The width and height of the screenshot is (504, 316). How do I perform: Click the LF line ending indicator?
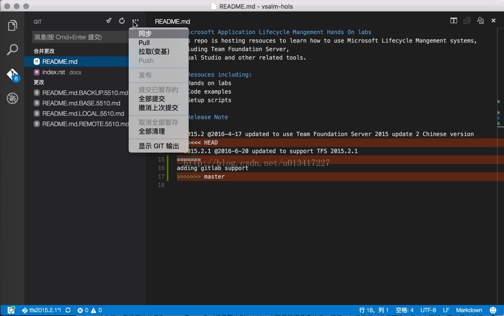[446, 310]
